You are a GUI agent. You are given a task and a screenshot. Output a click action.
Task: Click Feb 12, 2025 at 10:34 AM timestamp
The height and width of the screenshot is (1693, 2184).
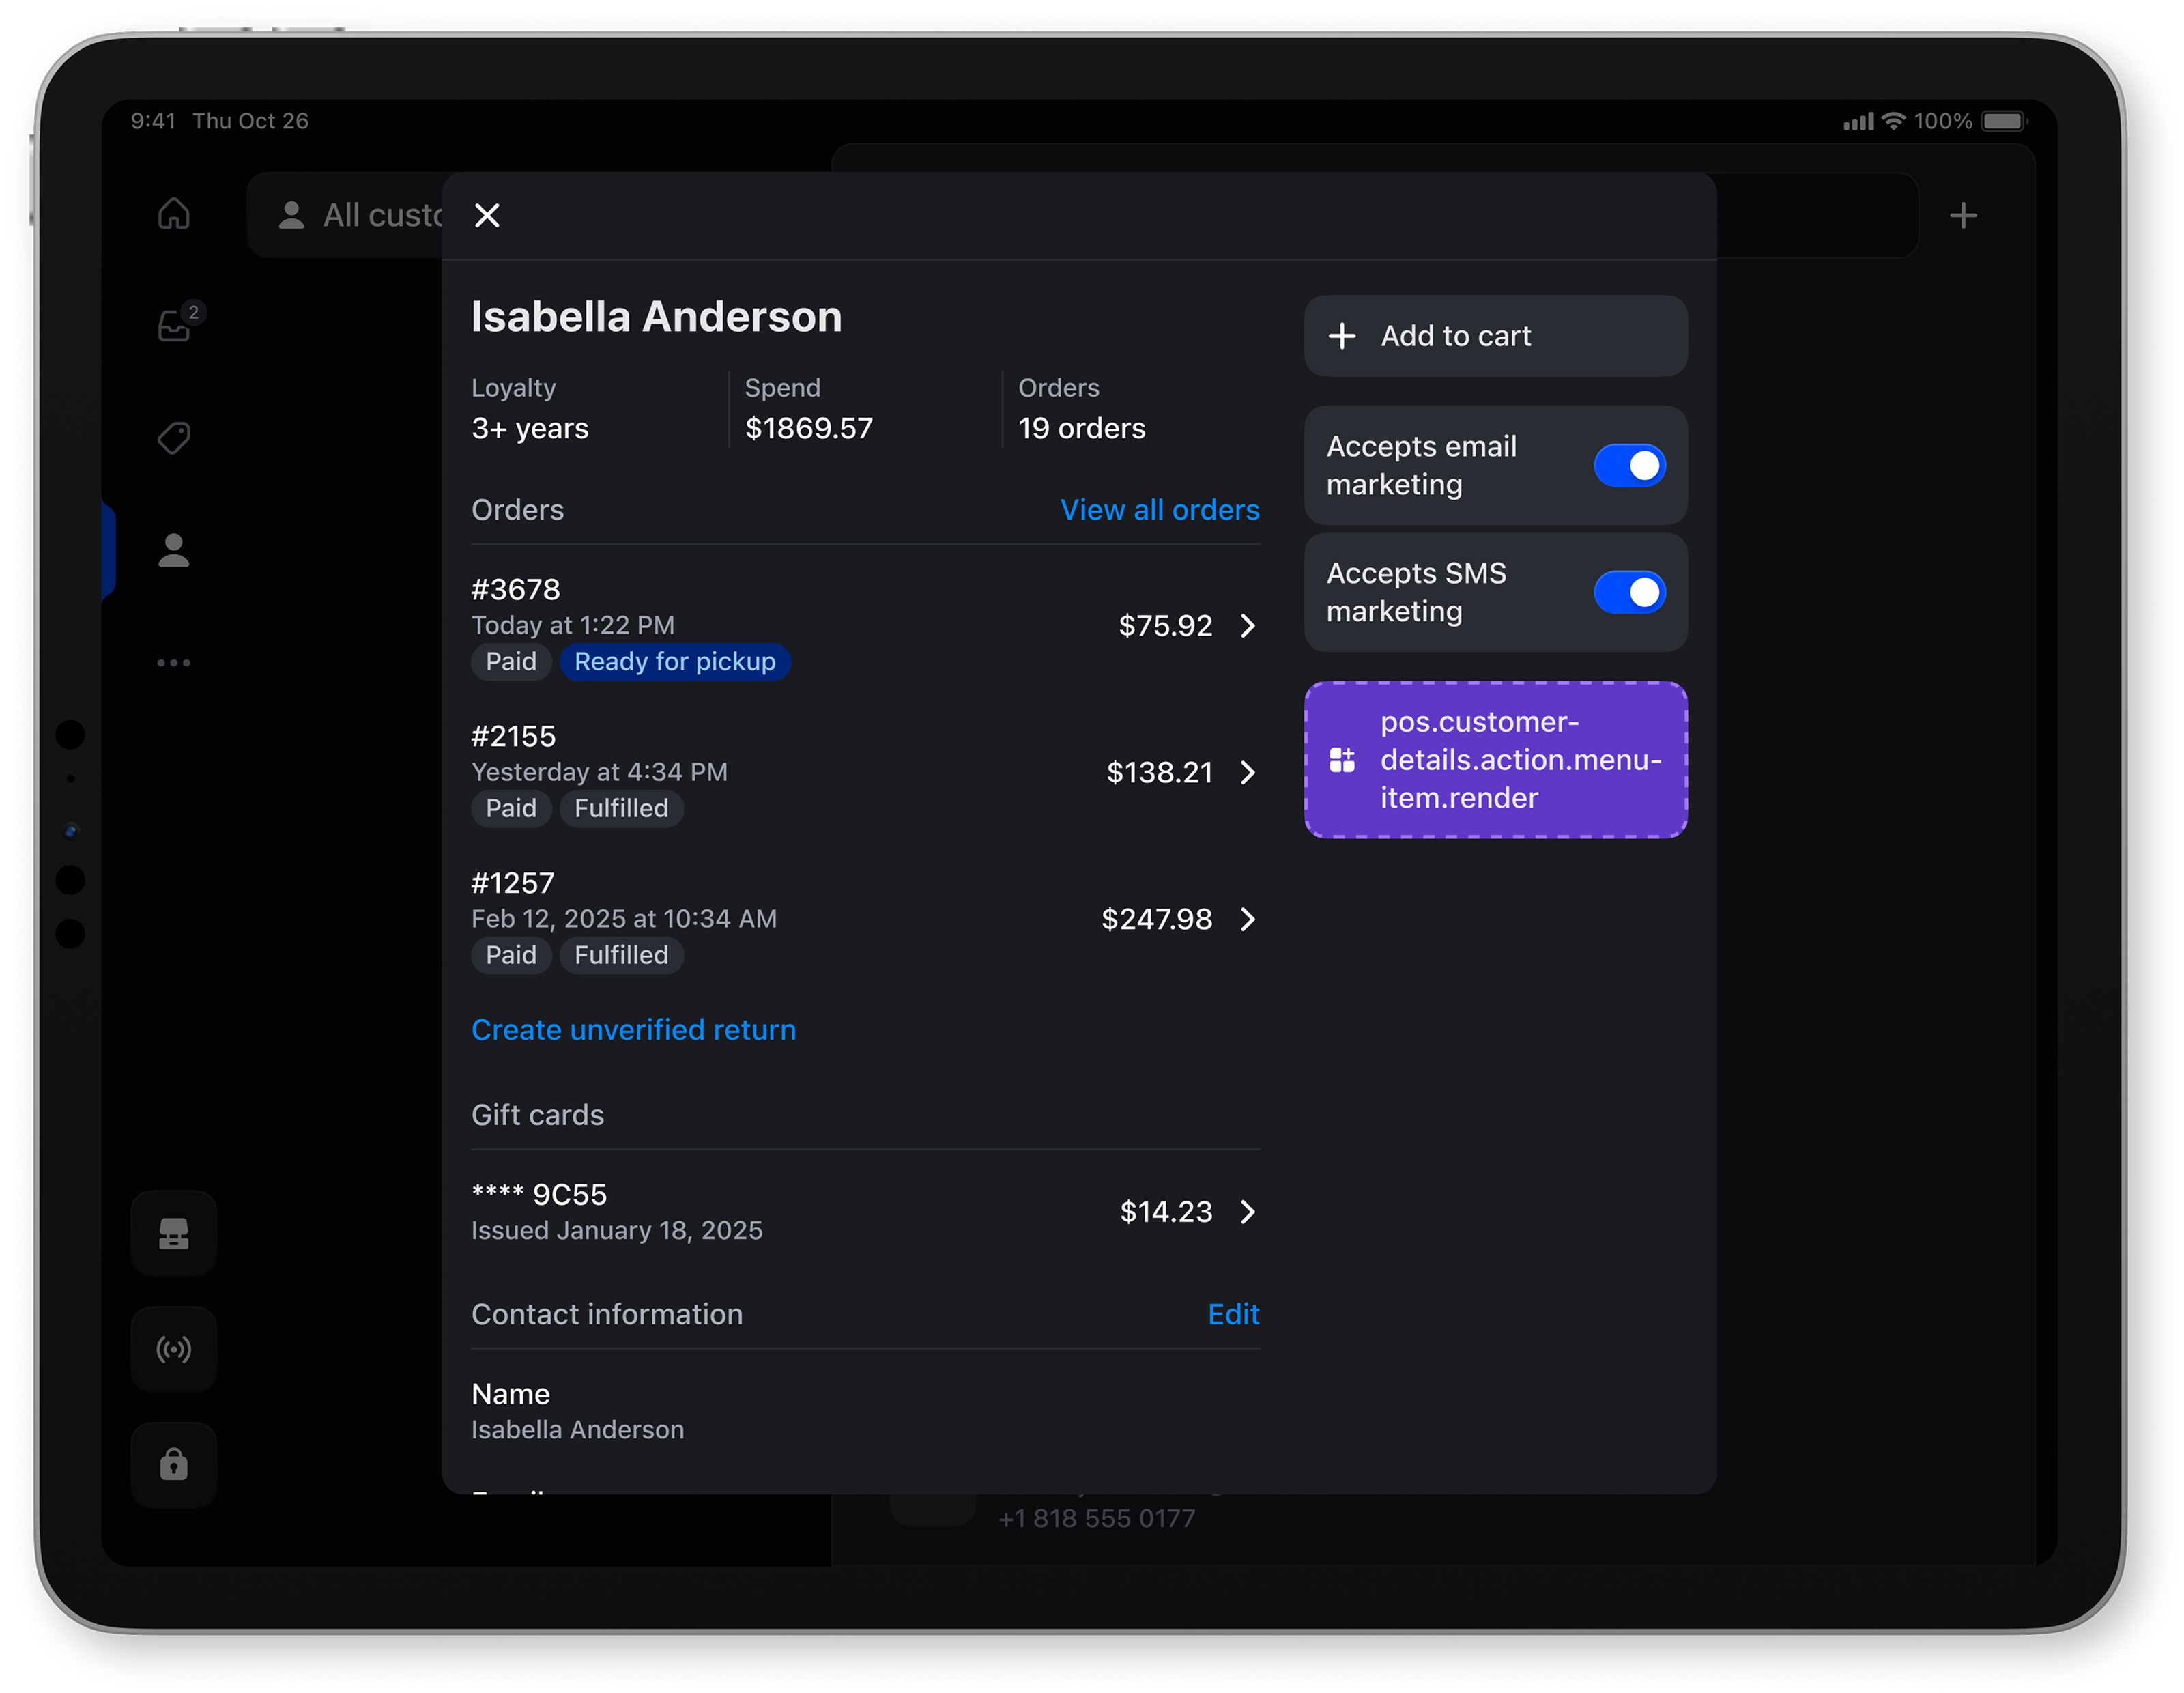pos(624,919)
